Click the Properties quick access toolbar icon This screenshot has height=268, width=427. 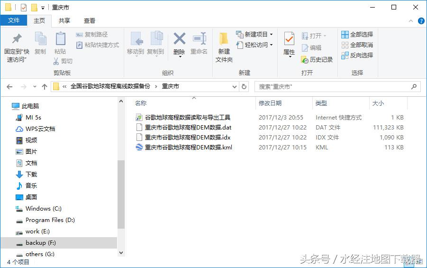(x=24, y=8)
